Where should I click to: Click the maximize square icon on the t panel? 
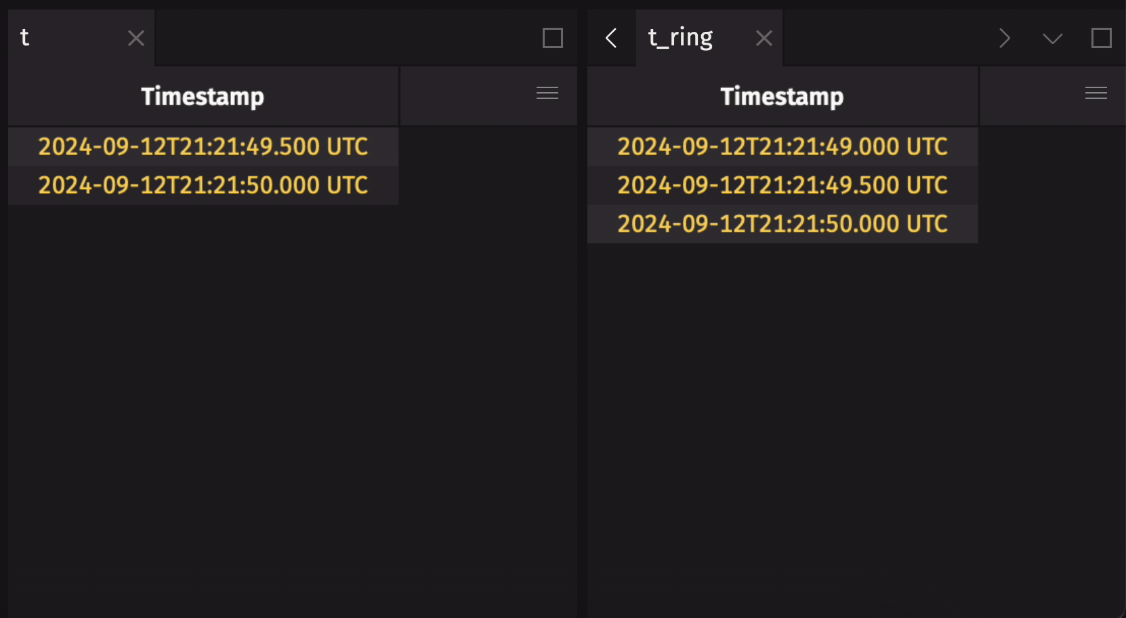pos(551,39)
